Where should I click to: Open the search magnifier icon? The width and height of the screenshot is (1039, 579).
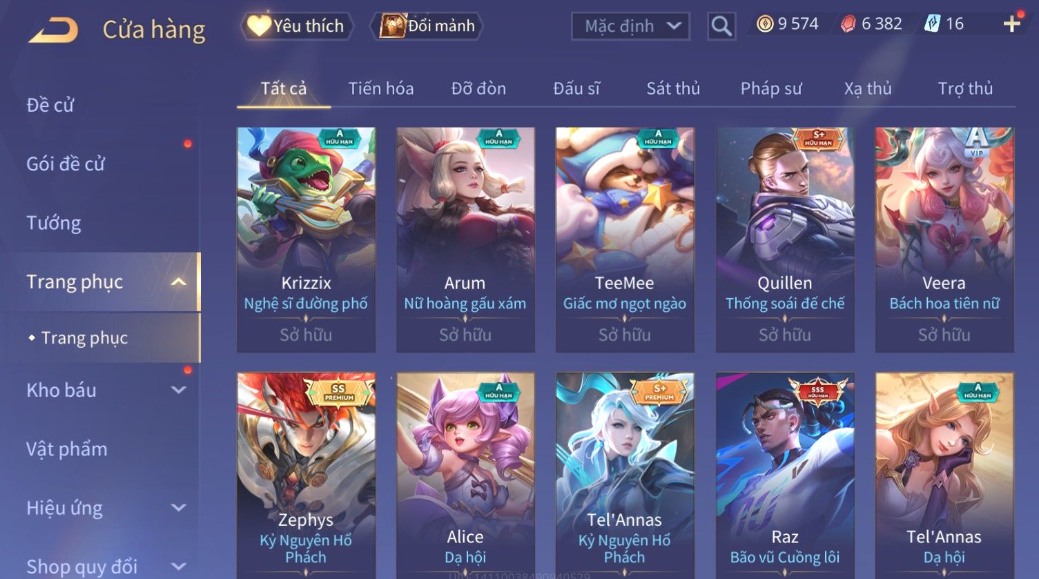tap(721, 26)
